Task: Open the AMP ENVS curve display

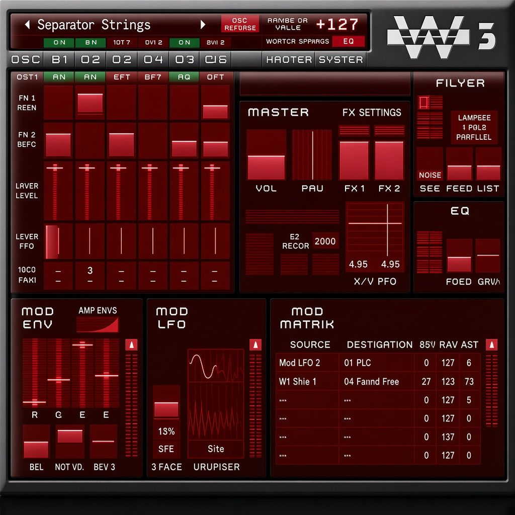Action: 98,325
